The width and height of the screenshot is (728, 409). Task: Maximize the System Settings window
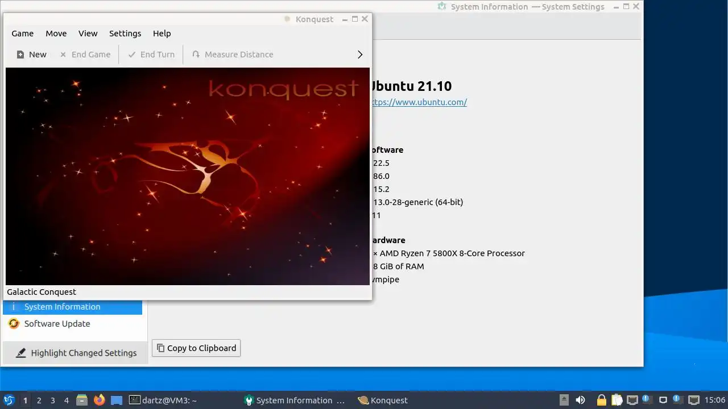[626, 6]
